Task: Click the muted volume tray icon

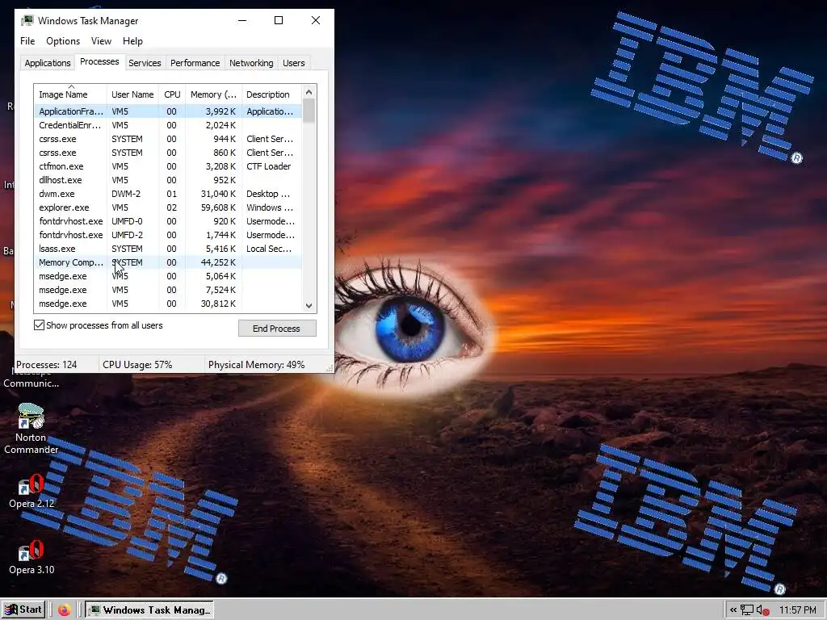Action: pyautogui.click(x=762, y=610)
